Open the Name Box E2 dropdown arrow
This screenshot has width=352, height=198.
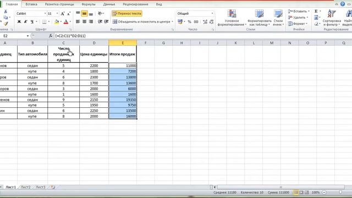point(28,36)
